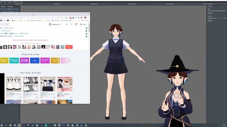Open the wishlist heart icon on BOOTH
This screenshot has width=227, height=127.
pyautogui.click(x=71, y=24)
